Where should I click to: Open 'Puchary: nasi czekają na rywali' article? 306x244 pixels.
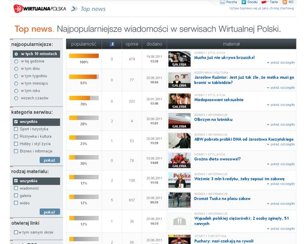[224, 241]
